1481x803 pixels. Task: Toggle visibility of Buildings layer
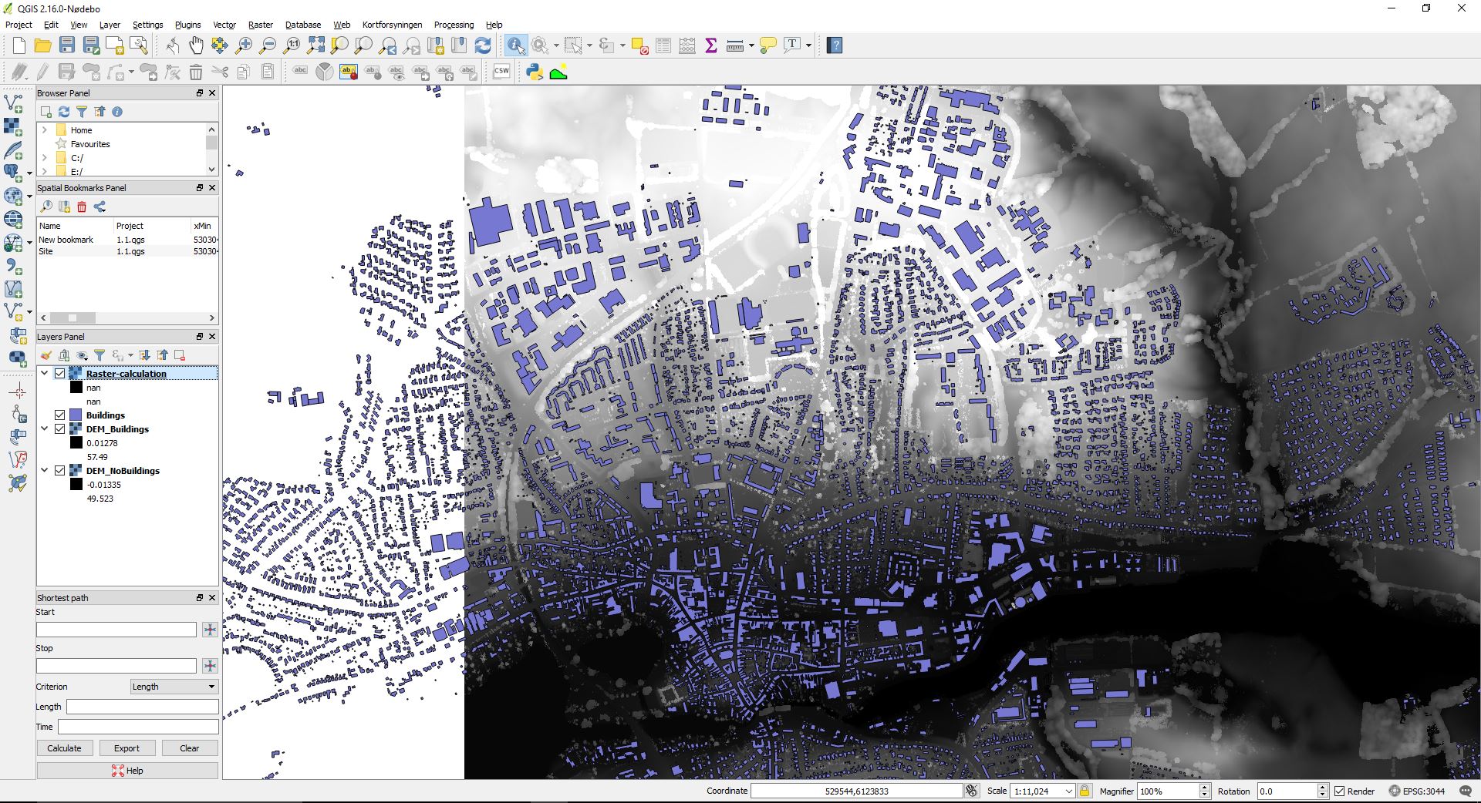(x=59, y=415)
